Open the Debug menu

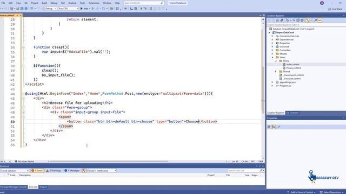tap(54, 3)
